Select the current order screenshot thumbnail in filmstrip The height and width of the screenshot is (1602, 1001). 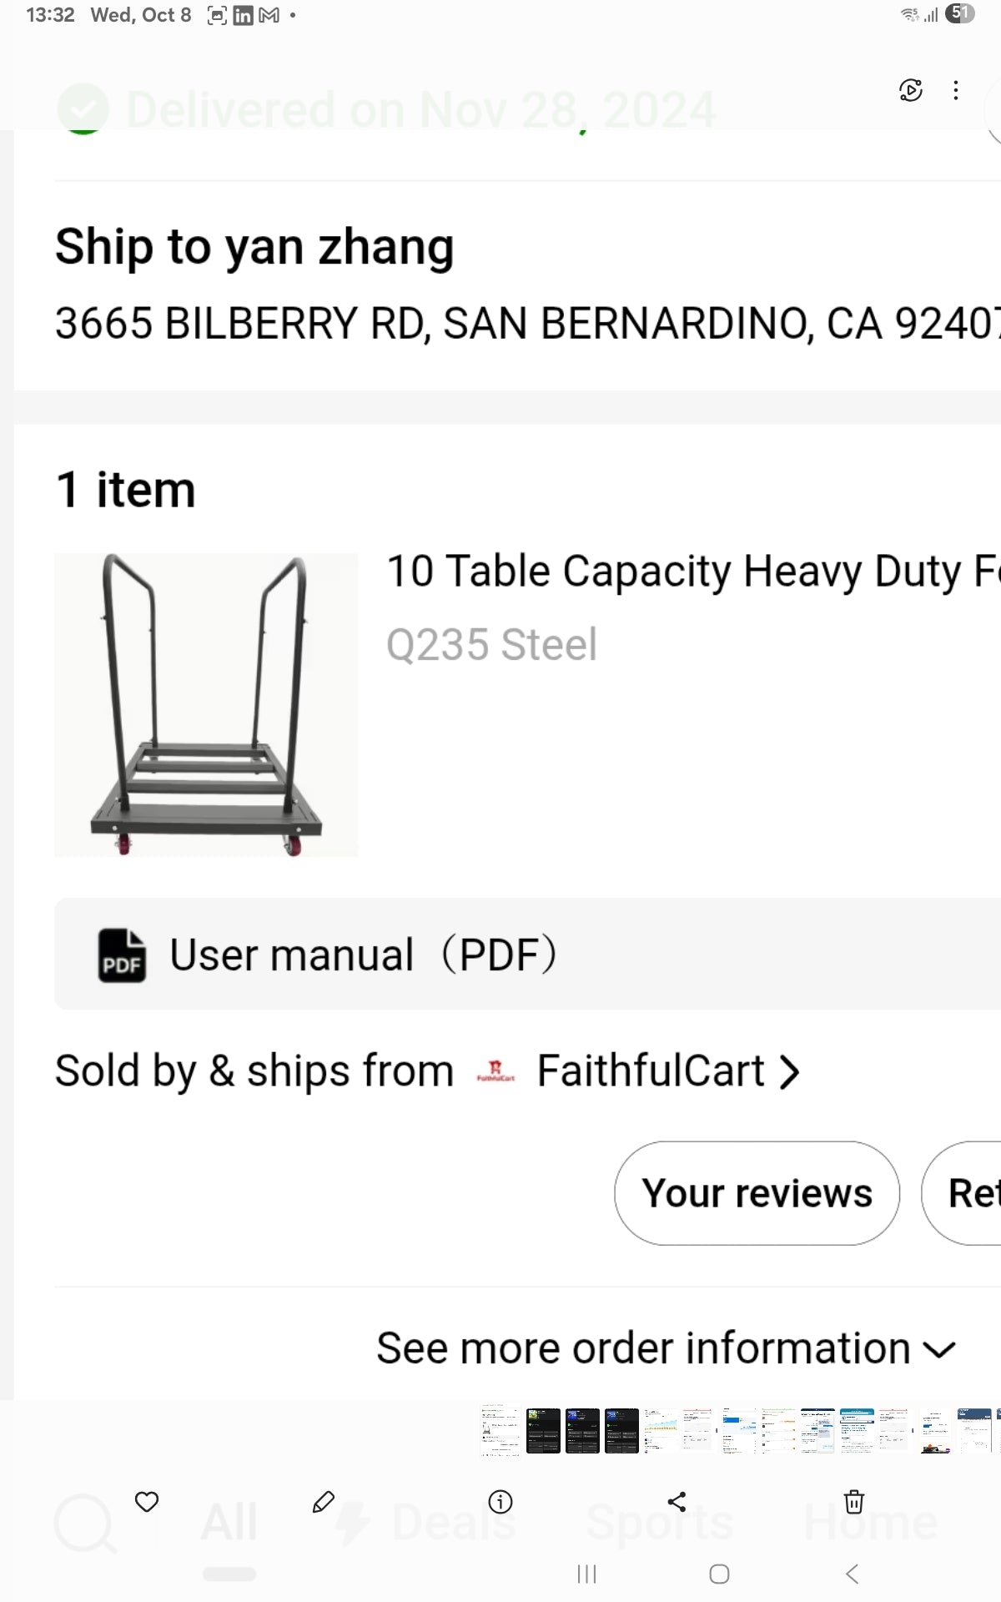pos(500,1431)
